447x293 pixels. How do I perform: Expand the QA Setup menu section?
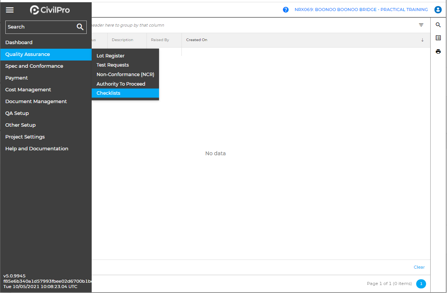click(x=17, y=113)
